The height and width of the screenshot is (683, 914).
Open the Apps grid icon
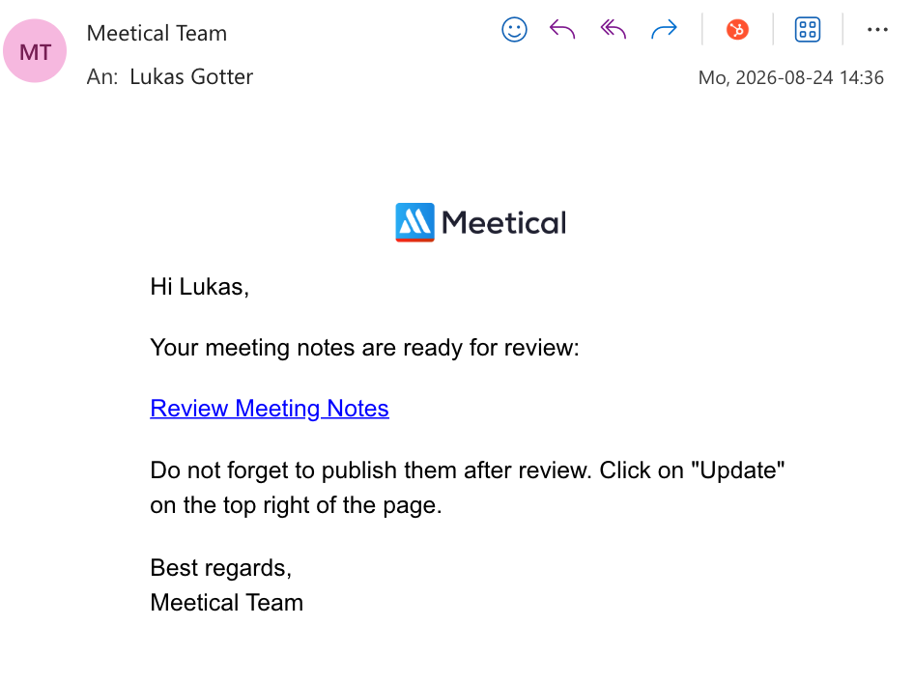coord(808,29)
